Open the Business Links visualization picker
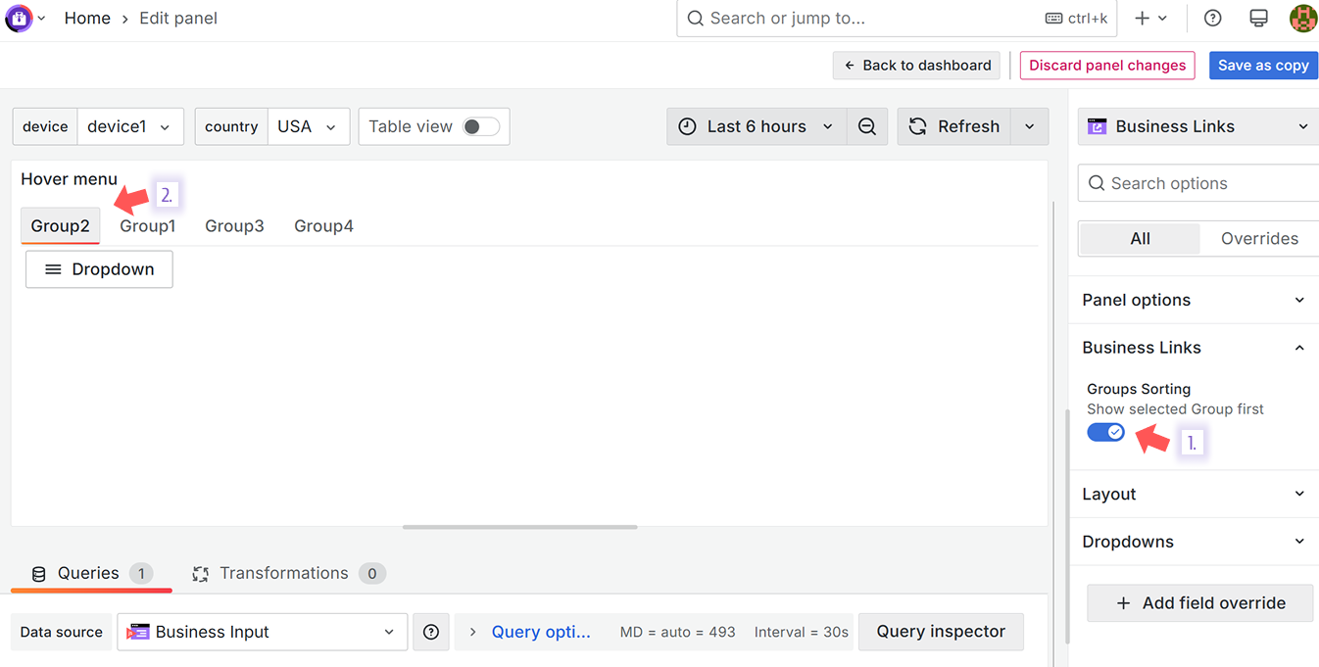 1197,126
